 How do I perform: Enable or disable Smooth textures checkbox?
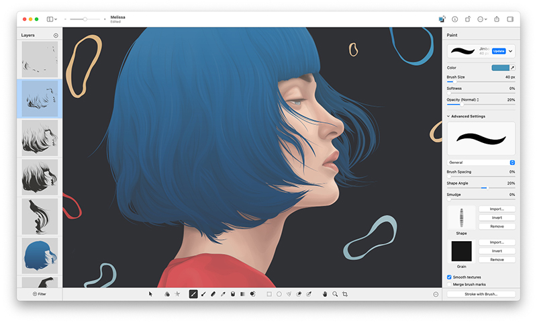point(449,277)
